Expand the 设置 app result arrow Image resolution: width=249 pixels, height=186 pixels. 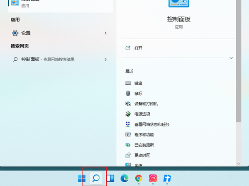105,33
